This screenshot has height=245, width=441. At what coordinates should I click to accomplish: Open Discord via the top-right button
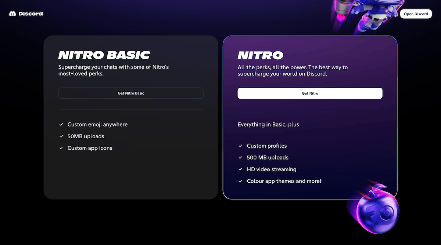point(416,14)
